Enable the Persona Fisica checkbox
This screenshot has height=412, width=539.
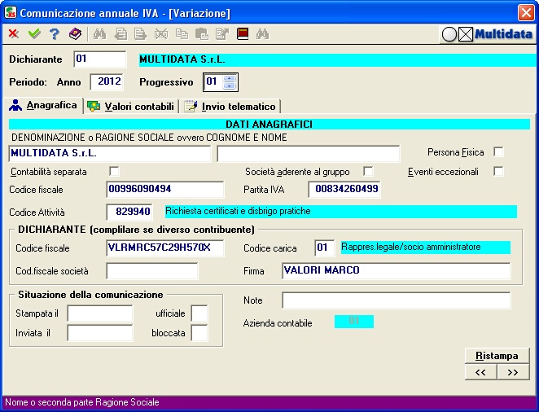[498, 152]
